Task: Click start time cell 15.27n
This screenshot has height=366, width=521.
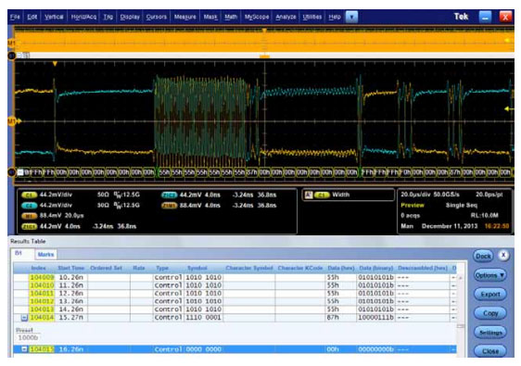Action: (x=71, y=318)
